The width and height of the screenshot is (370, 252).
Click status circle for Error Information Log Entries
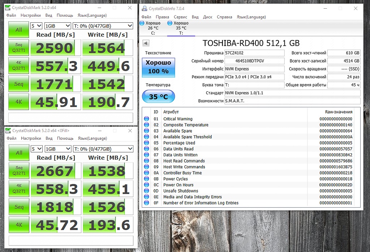pos(147,203)
